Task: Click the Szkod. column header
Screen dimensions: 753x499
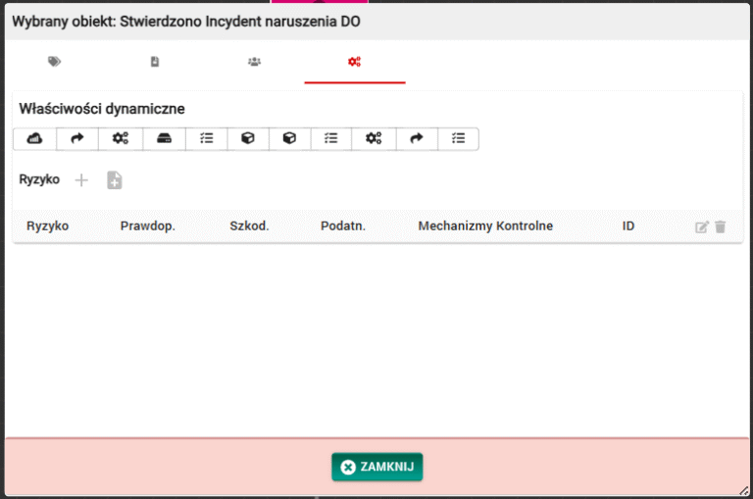Action: pos(249,226)
